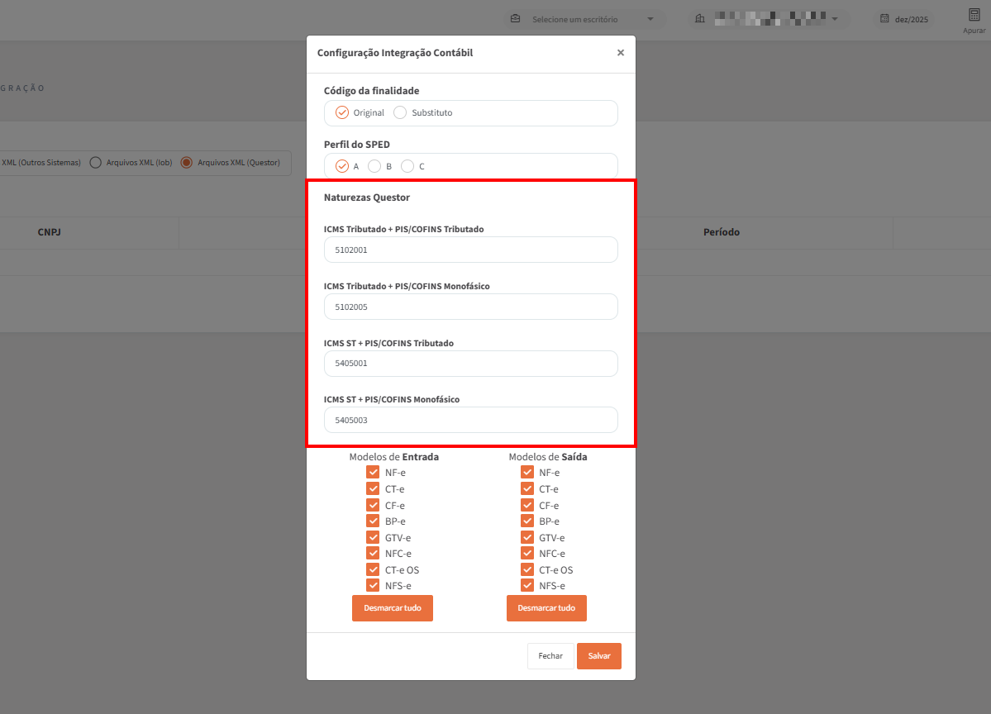991x714 pixels.
Task: Select Arquivos XML (Iob) radio option
Action: pyautogui.click(x=95, y=163)
